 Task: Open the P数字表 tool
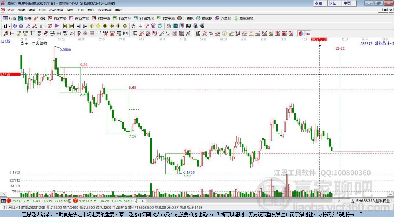[x=101, y=18]
